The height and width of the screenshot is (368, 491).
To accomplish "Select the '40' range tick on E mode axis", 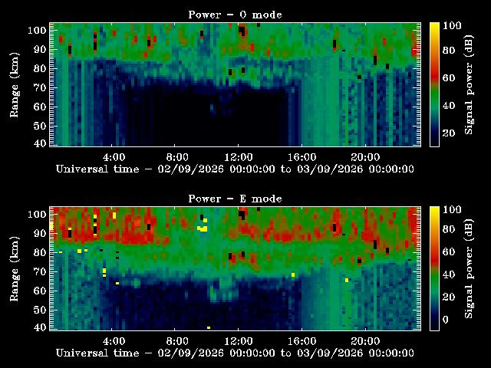I will [x=41, y=327].
